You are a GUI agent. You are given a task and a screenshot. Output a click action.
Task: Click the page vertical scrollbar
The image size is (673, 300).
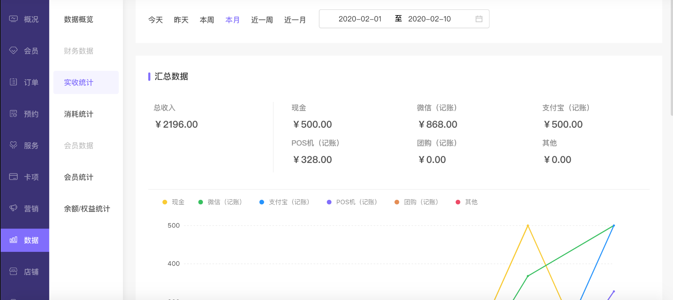pyautogui.click(x=672, y=57)
